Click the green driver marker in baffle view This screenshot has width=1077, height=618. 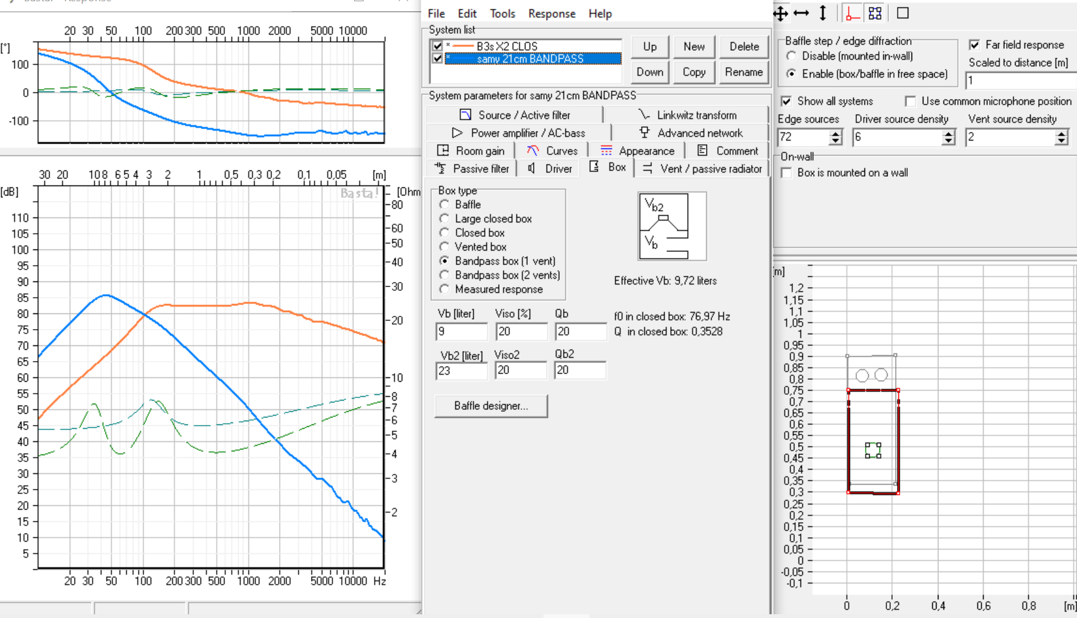coord(873,450)
